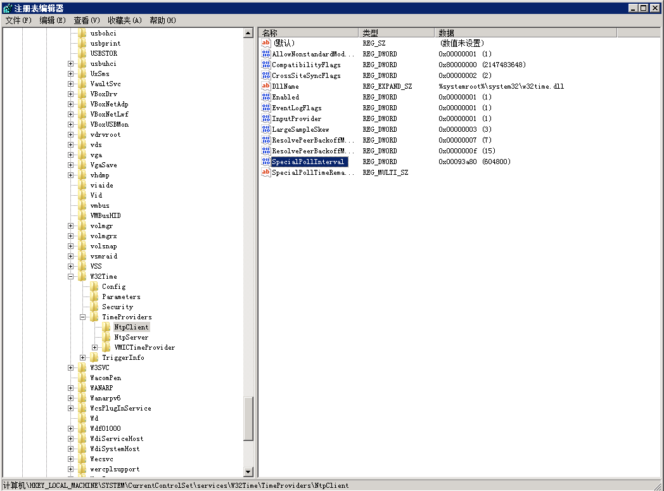Click the DWORD icon beside CompatibilityFlags

[x=266, y=65]
